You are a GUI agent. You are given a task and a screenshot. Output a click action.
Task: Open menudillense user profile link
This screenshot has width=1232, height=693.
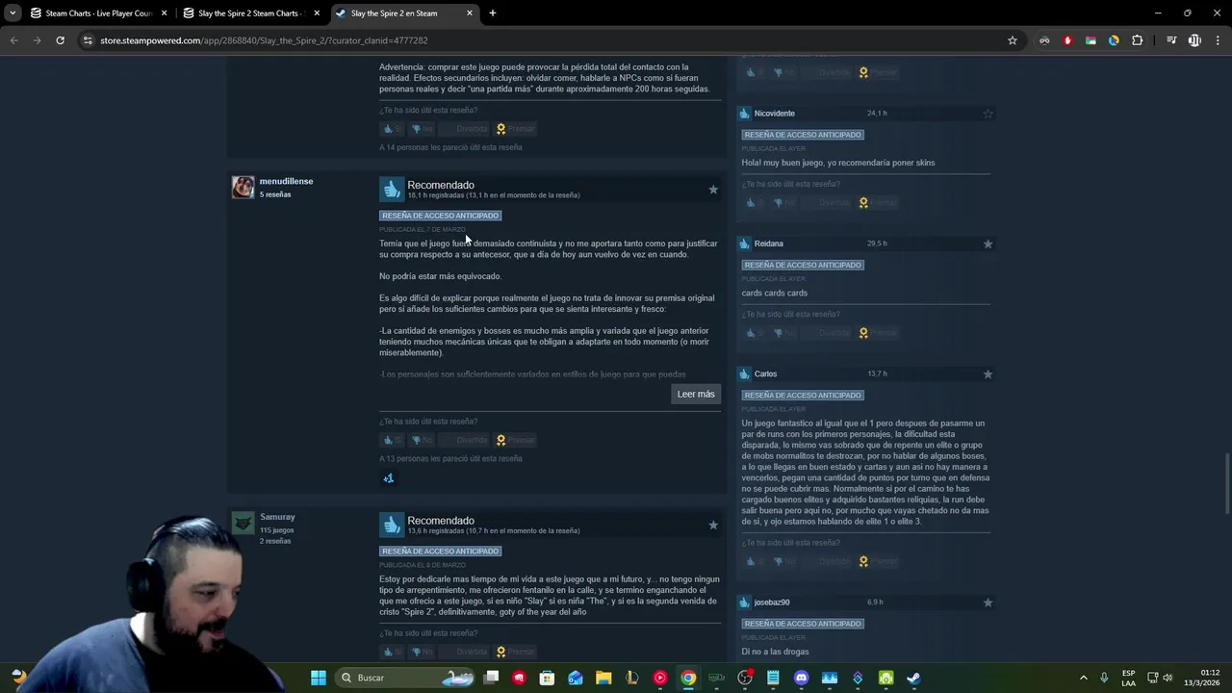[x=286, y=181]
